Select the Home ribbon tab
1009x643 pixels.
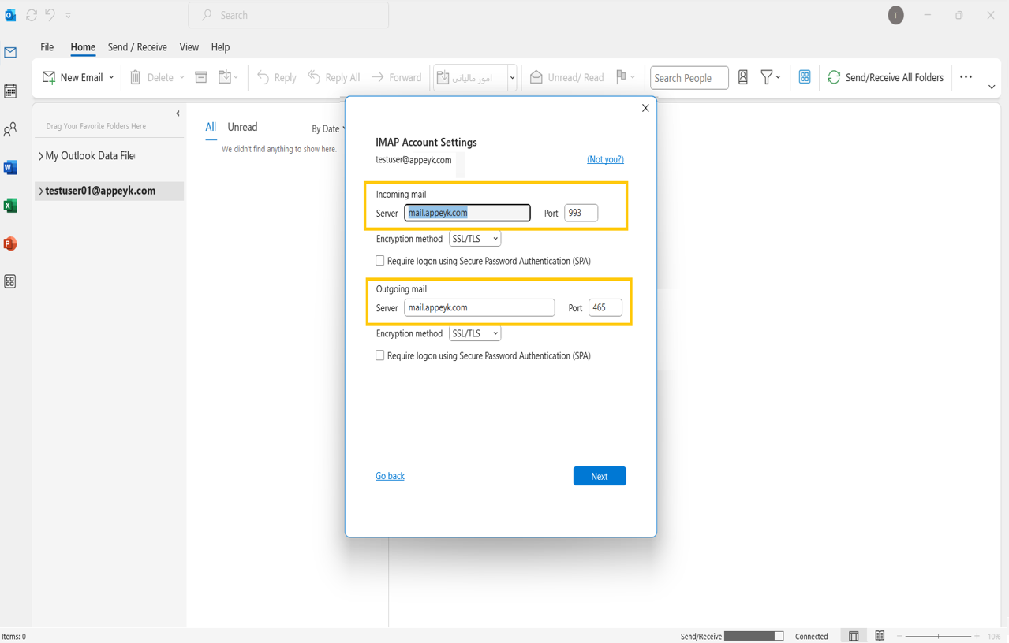[x=83, y=47]
